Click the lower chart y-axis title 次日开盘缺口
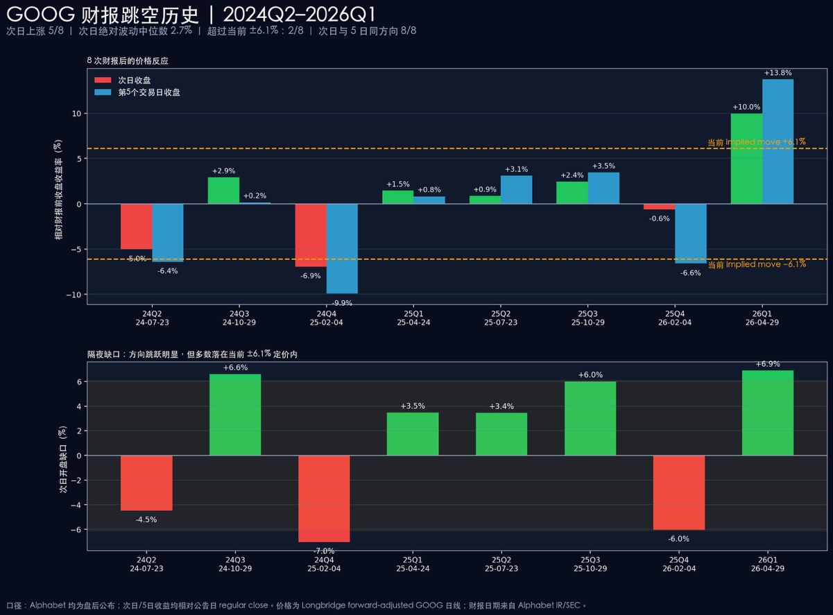833x615 pixels. point(63,460)
